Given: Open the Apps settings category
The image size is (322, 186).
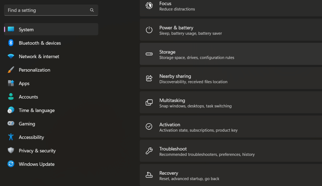Looking at the screenshot, I should point(24,84).
